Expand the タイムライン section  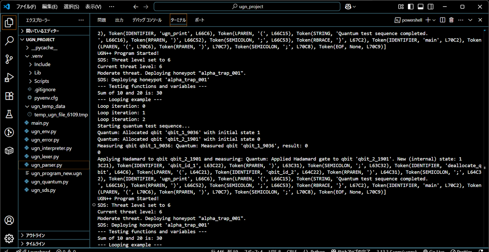[x=54, y=243]
